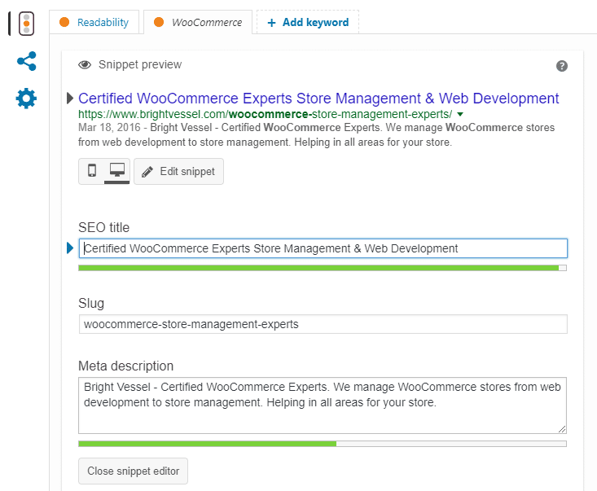
Task: Click the orange dot on Readability tab
Action: tap(64, 22)
